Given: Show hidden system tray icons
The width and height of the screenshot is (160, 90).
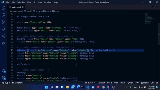Looking at the screenshot, I should pos(127,87).
